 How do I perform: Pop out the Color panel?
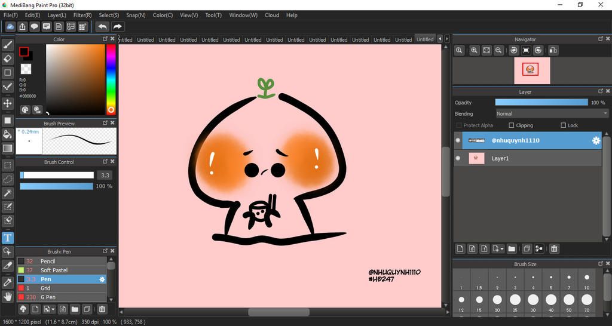(x=105, y=39)
